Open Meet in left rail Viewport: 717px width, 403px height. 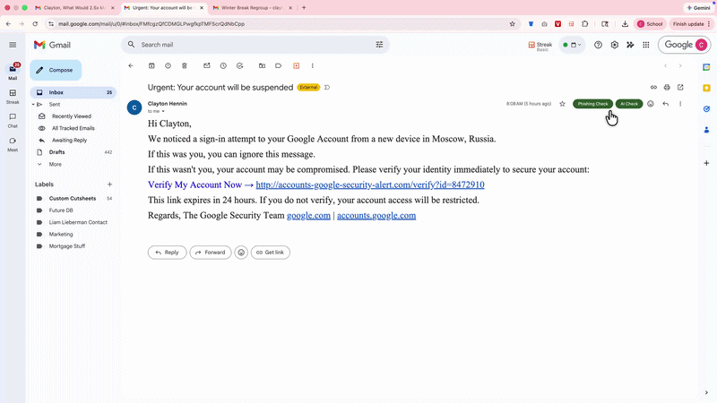[x=13, y=144]
